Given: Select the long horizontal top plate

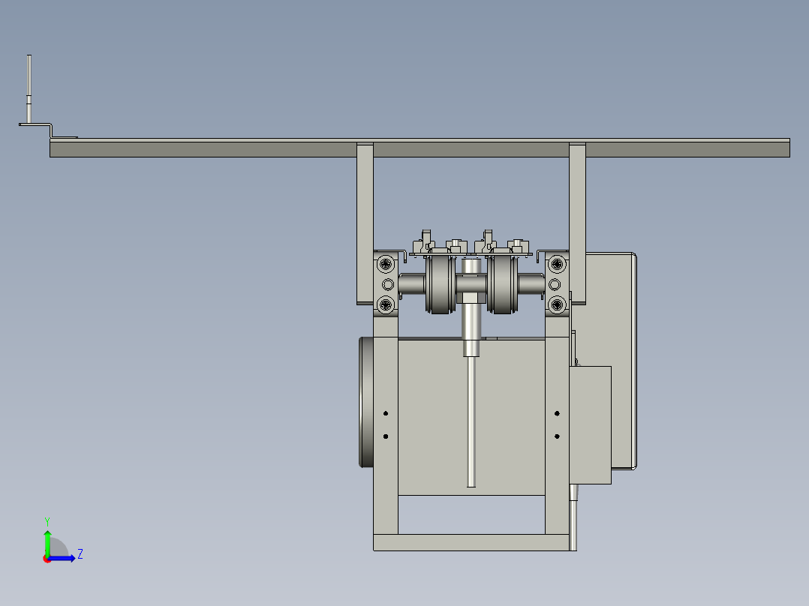Looking at the screenshot, I should tap(420, 148).
